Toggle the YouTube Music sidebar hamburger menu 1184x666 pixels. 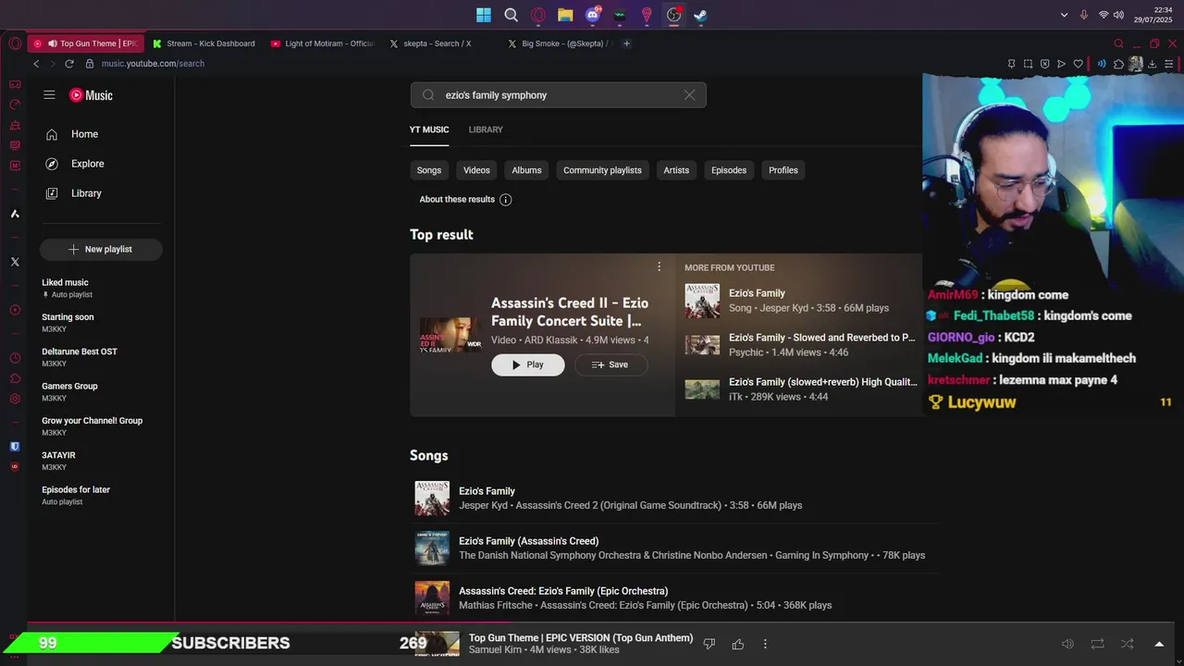49,95
